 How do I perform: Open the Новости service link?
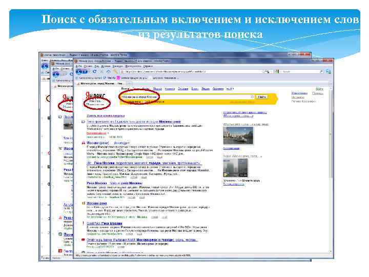170,89
